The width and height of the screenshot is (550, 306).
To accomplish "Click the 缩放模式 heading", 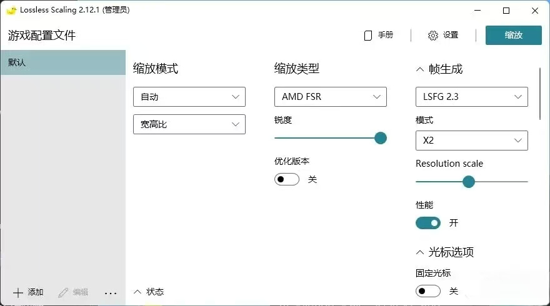I will [156, 68].
